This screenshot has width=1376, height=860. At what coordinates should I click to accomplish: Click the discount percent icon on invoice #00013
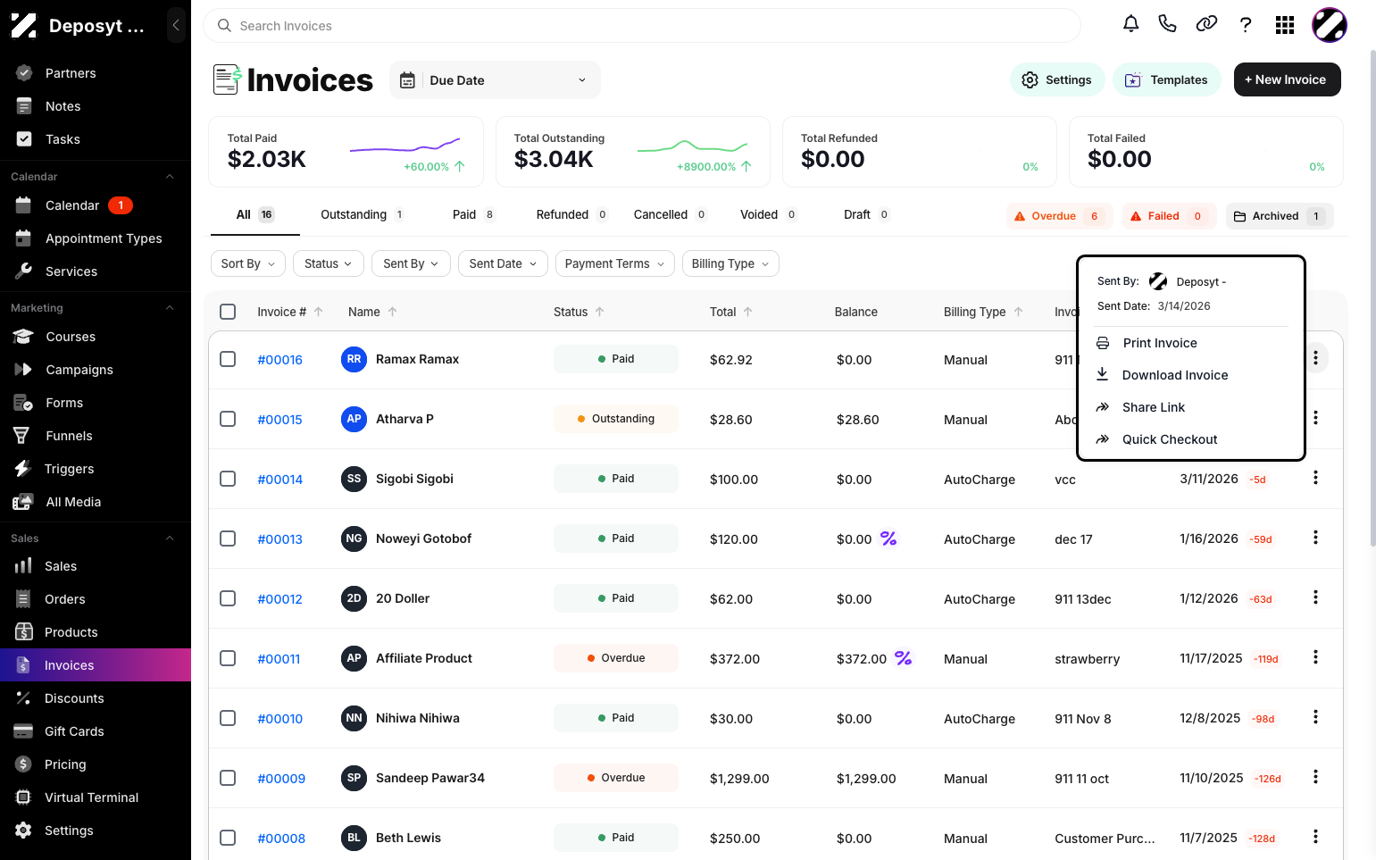888,538
